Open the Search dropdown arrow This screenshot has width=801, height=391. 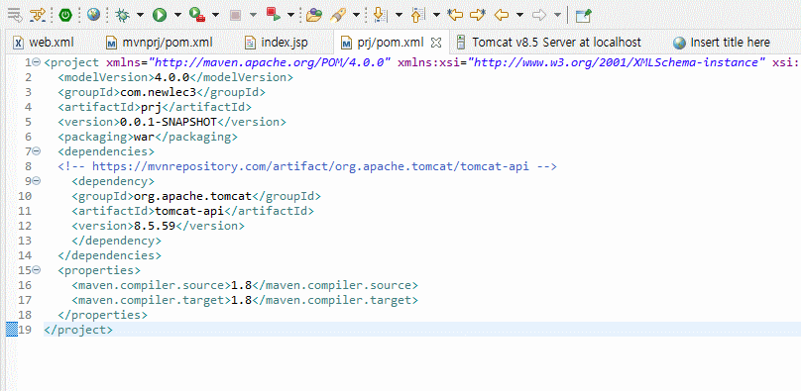coord(356,15)
